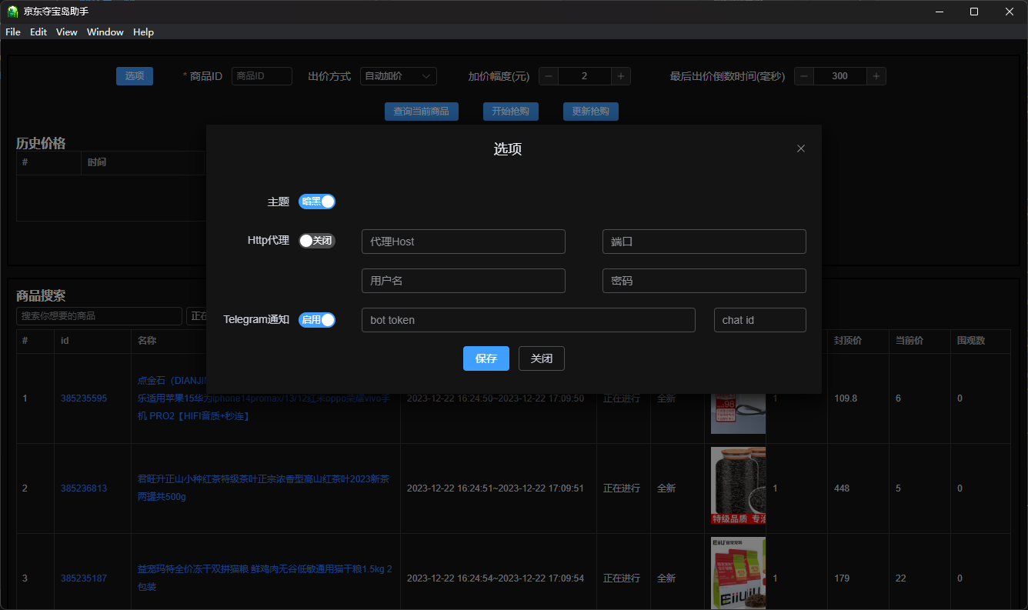
Task: Click the 搜索你想要的商品 search box
Action: pos(99,316)
